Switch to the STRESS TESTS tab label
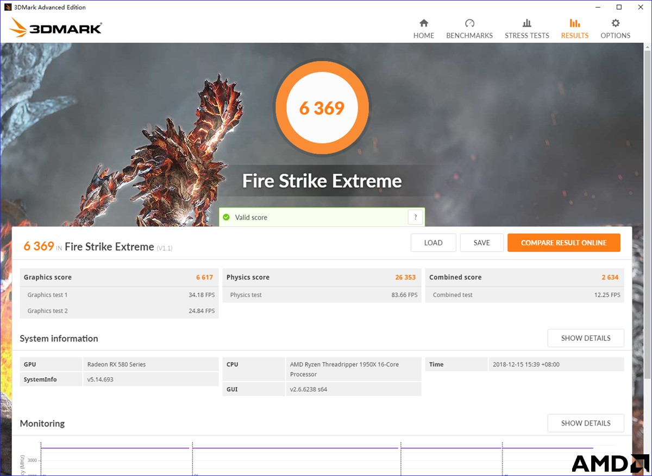652x476 pixels. tap(527, 35)
